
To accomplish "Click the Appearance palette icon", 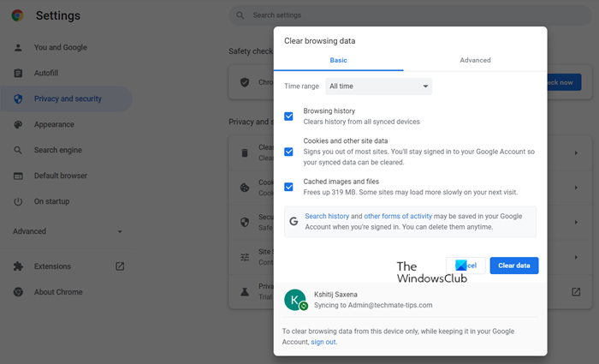I will [x=18, y=125].
